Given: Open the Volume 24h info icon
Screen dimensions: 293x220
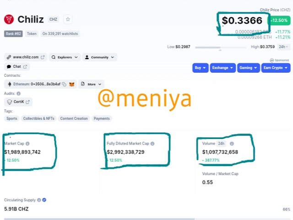Looking at the screenshot, I should (232, 144).
